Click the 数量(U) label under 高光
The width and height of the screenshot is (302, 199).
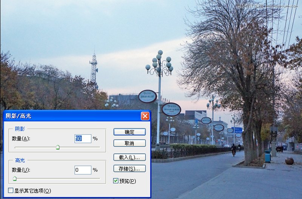click(21, 170)
